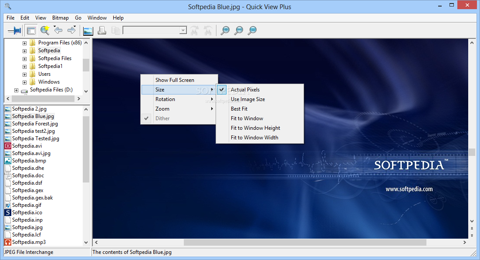Click the find previous binoculars icon
This screenshot has width=480, height=260.
click(x=208, y=30)
